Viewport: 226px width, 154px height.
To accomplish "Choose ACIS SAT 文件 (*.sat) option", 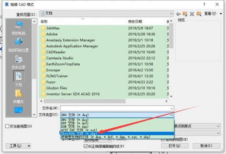I will pos(79,130).
